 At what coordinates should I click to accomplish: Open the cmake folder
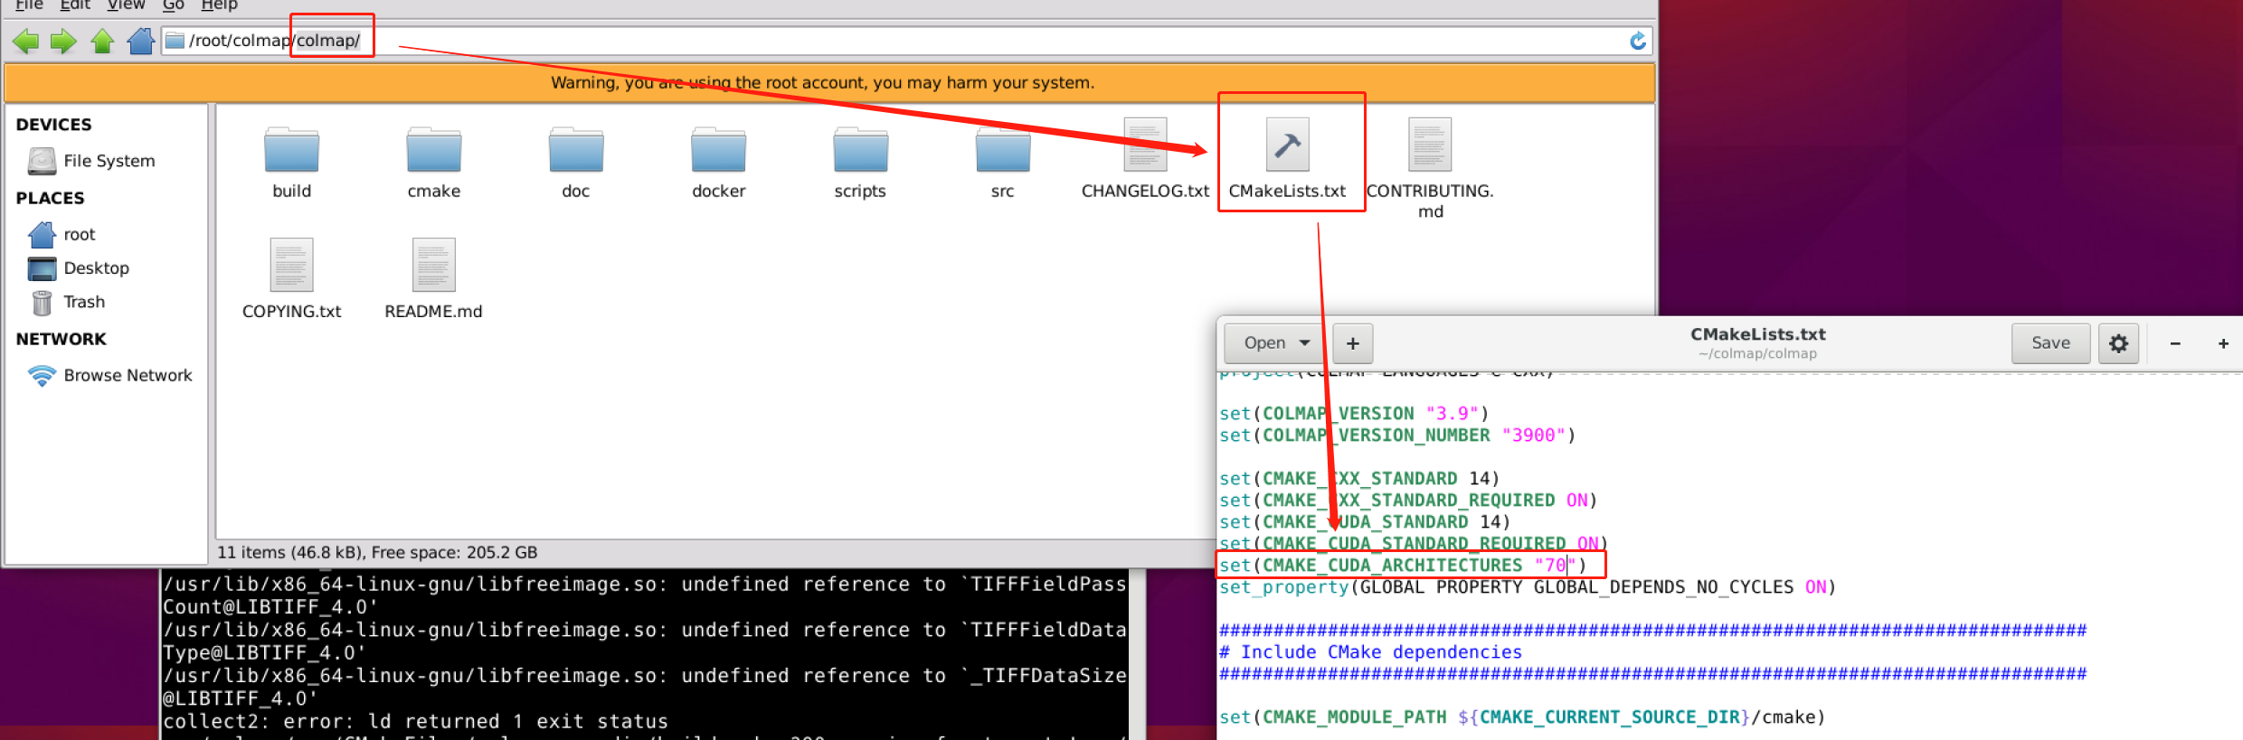(x=434, y=163)
